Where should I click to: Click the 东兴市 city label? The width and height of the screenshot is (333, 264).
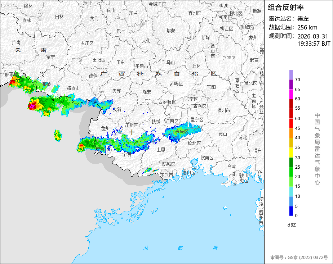(x=166, y=175)
